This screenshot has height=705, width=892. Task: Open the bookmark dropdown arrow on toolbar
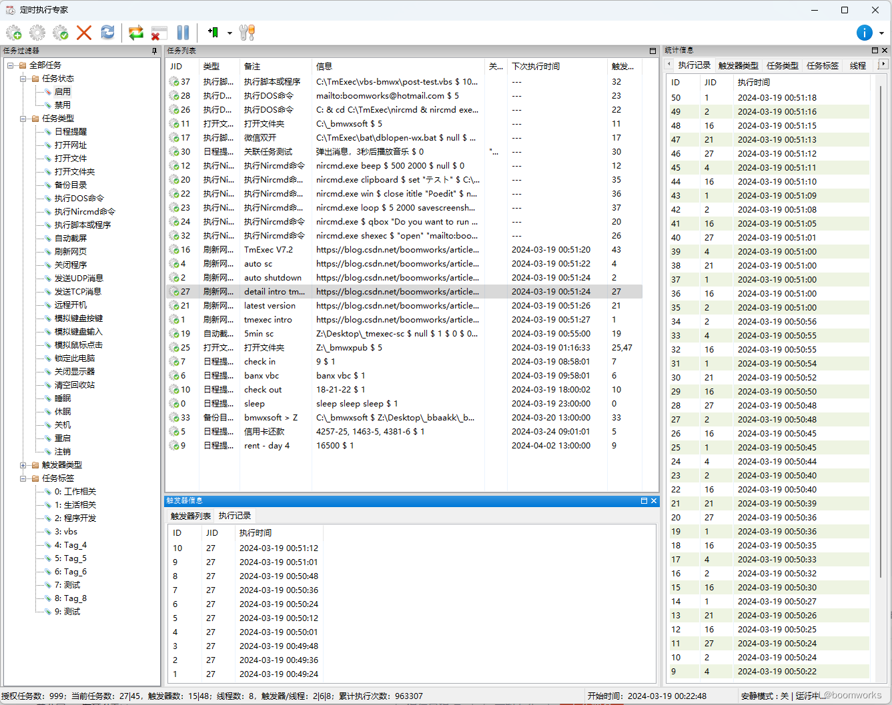[230, 33]
